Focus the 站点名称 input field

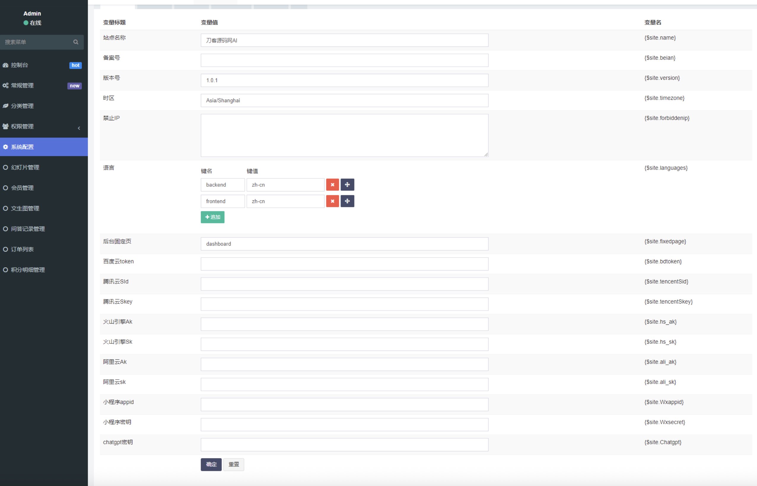[x=344, y=40]
